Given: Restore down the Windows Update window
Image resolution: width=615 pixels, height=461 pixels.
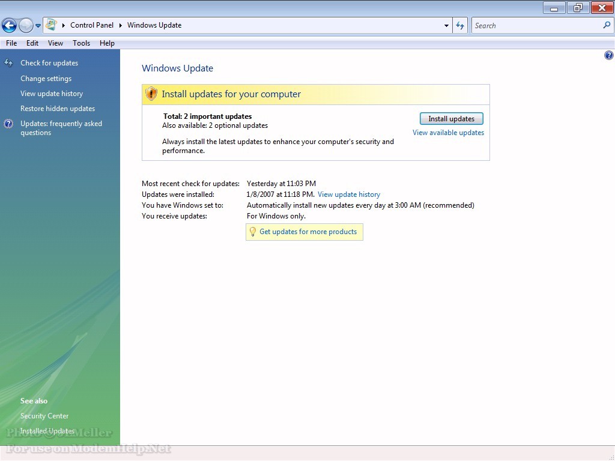Looking at the screenshot, I should pyautogui.click(x=578, y=7).
